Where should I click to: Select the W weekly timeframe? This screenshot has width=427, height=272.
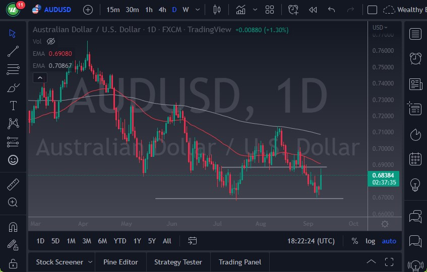click(x=186, y=10)
